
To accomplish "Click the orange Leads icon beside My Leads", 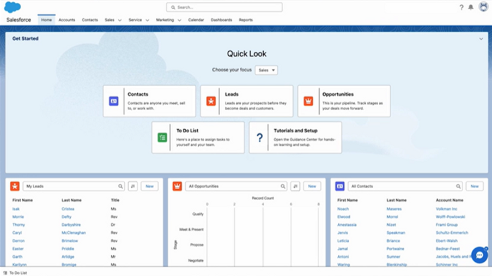I will coord(15,186).
